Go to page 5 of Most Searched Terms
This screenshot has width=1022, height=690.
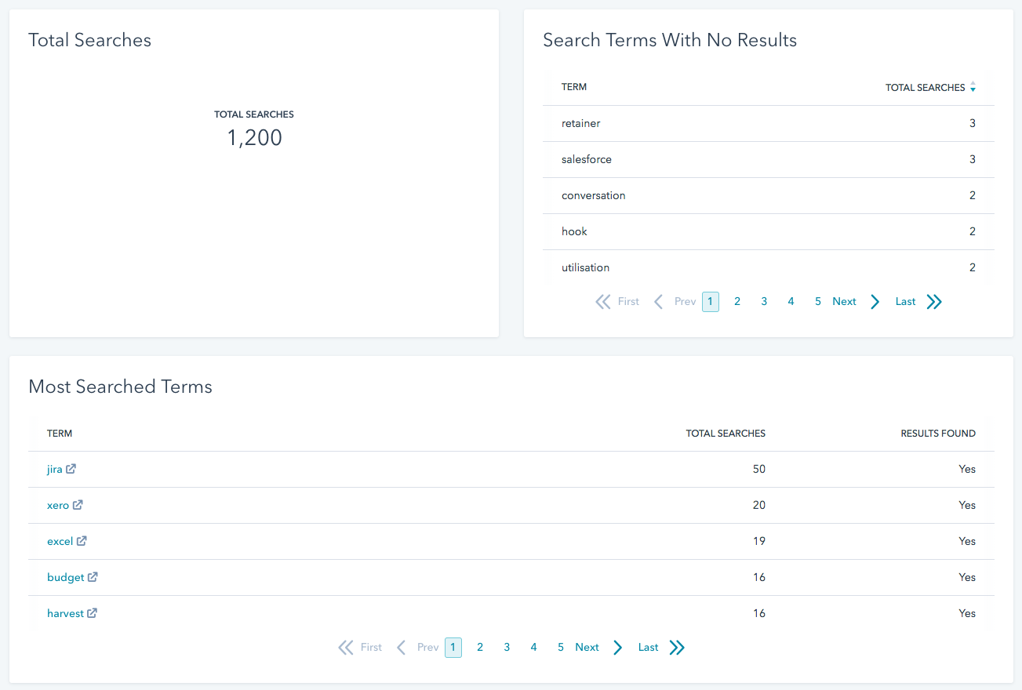[560, 648]
